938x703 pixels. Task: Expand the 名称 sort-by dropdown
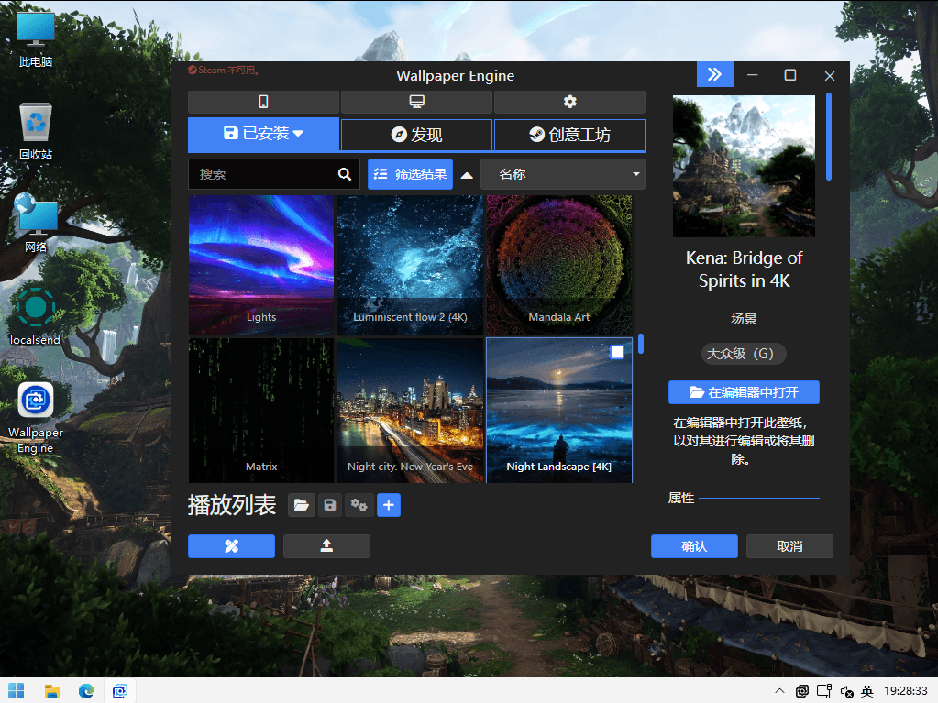[x=562, y=174]
